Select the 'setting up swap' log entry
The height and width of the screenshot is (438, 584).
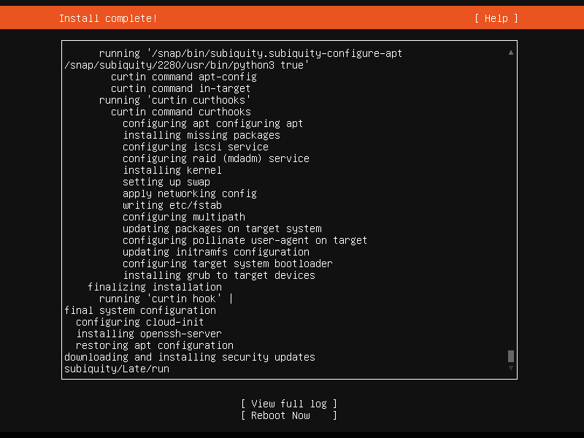(166, 182)
